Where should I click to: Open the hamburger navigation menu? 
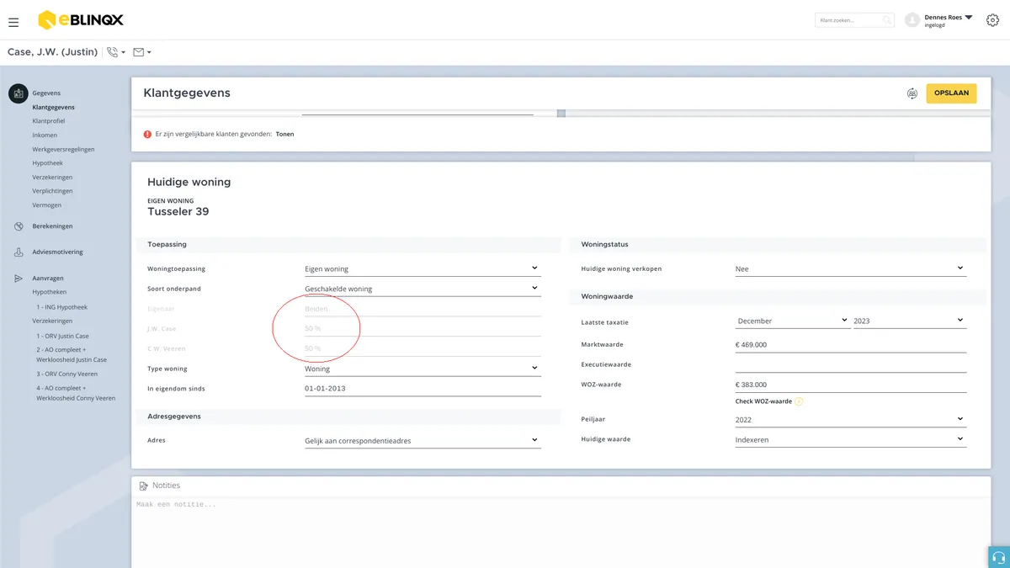click(13, 21)
